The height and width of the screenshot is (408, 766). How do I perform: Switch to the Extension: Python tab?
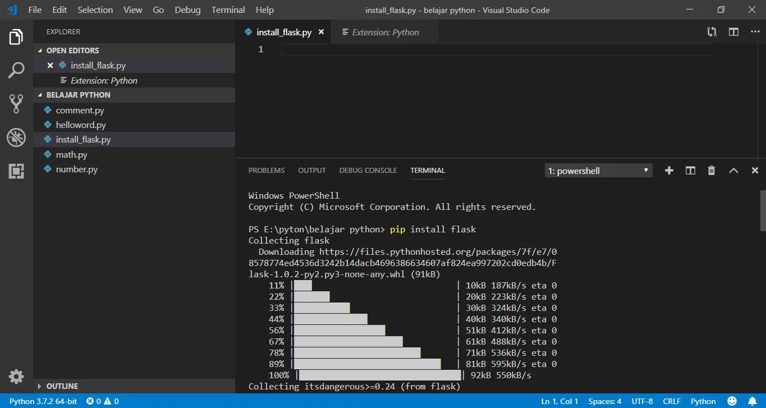point(385,32)
